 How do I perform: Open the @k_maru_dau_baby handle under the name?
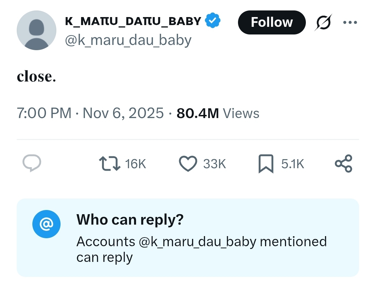click(x=128, y=40)
